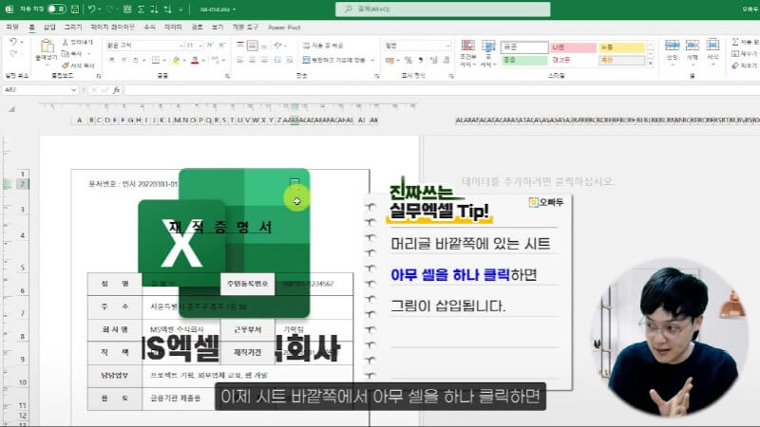
Task: Toggle align text left
Action: click(x=240, y=60)
